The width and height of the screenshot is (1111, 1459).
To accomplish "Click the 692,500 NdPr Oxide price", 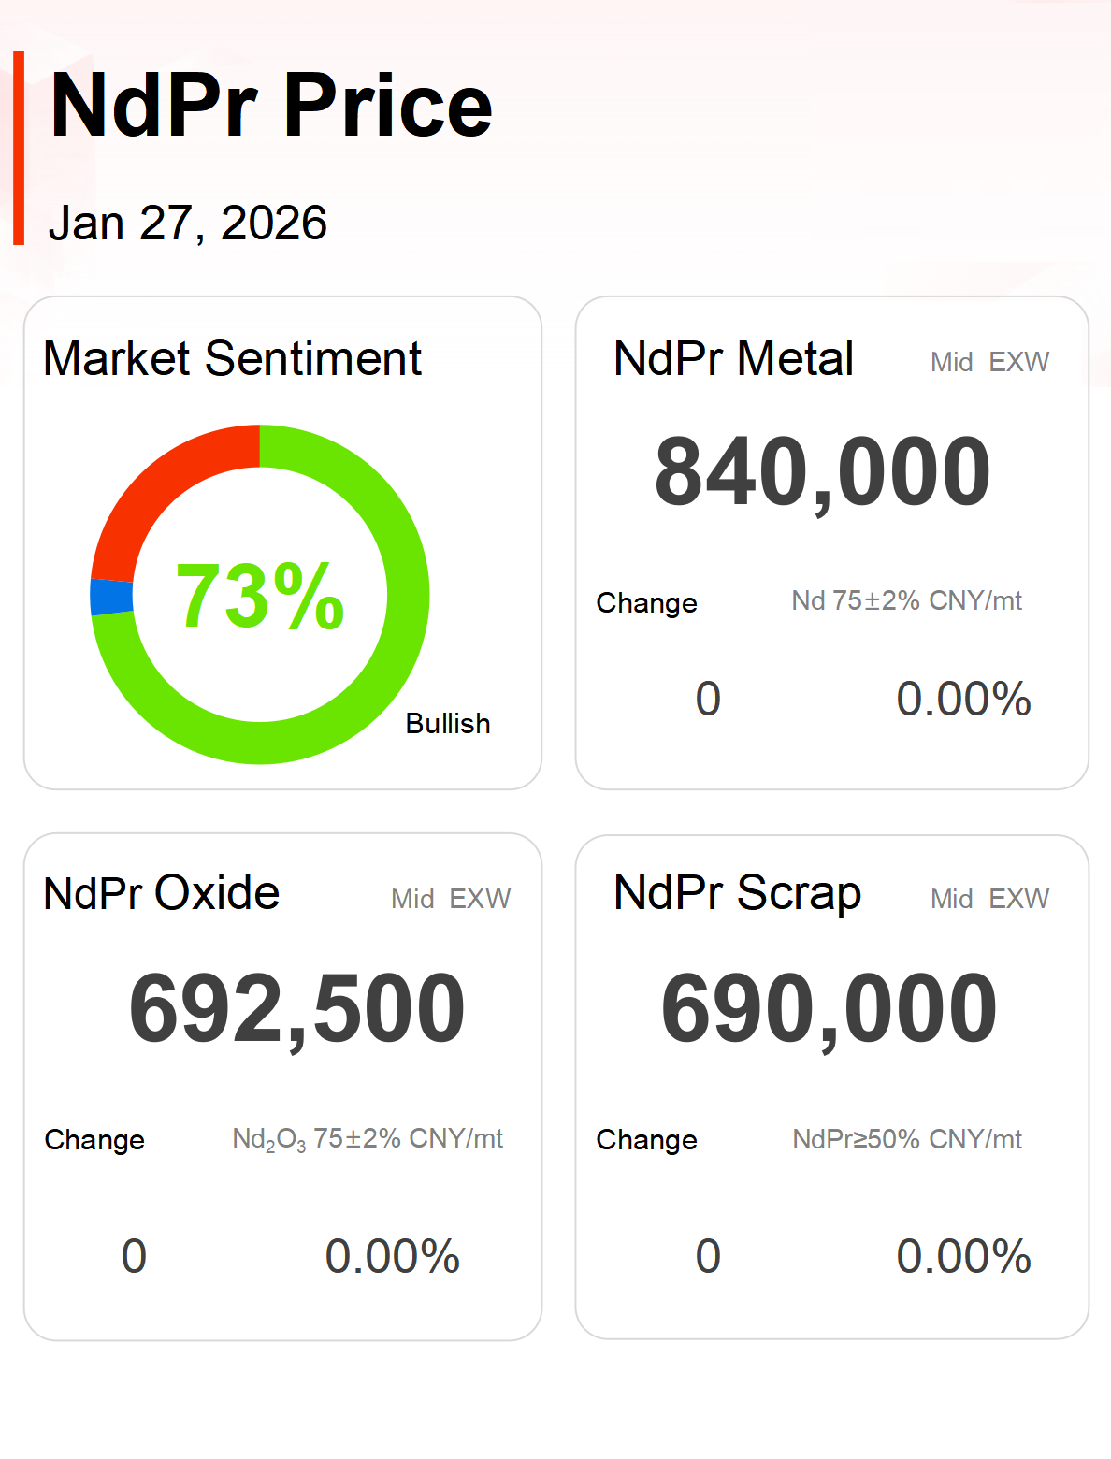I will (296, 1009).
